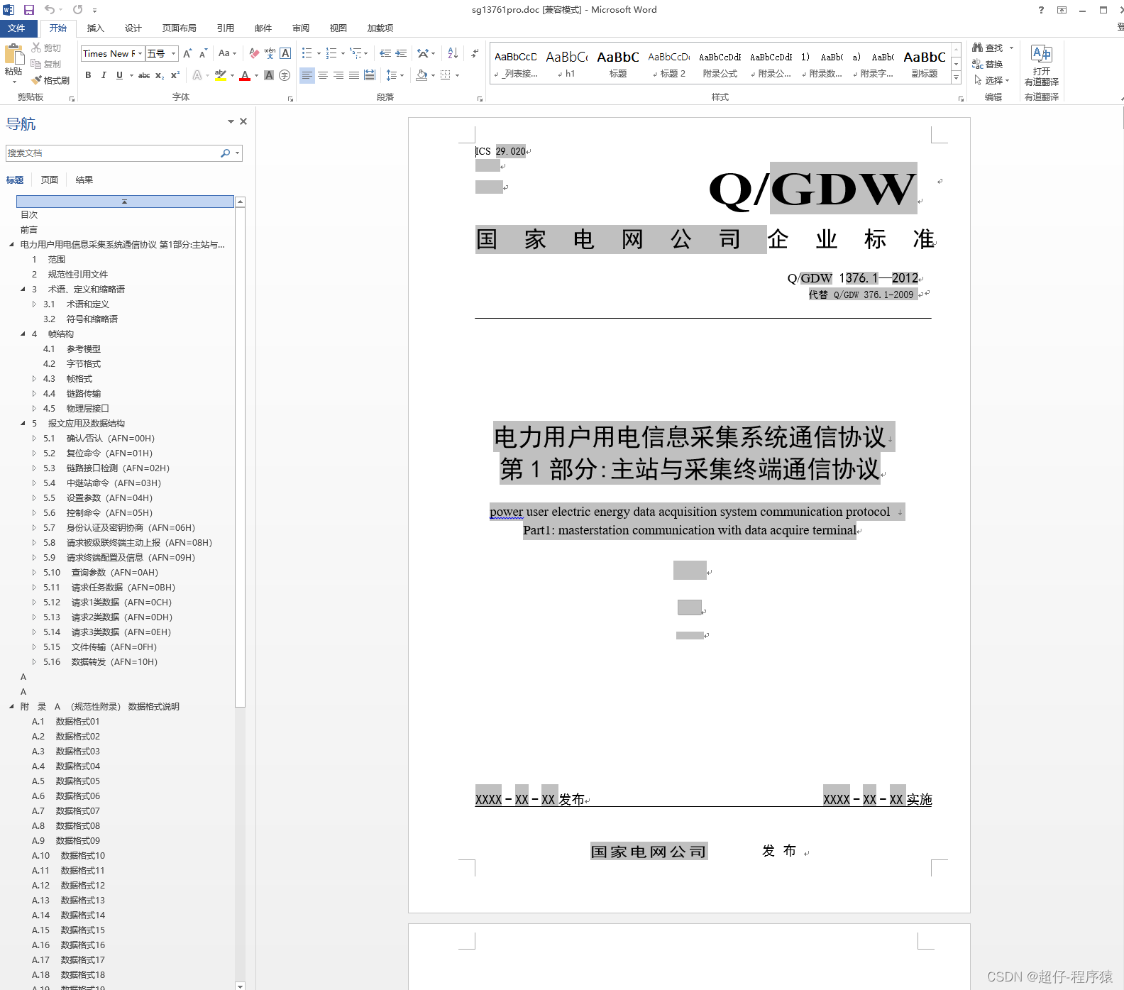The width and height of the screenshot is (1124, 990).
Task: Collapse 附录A 数据格式说明 in navigation
Action: [11, 707]
